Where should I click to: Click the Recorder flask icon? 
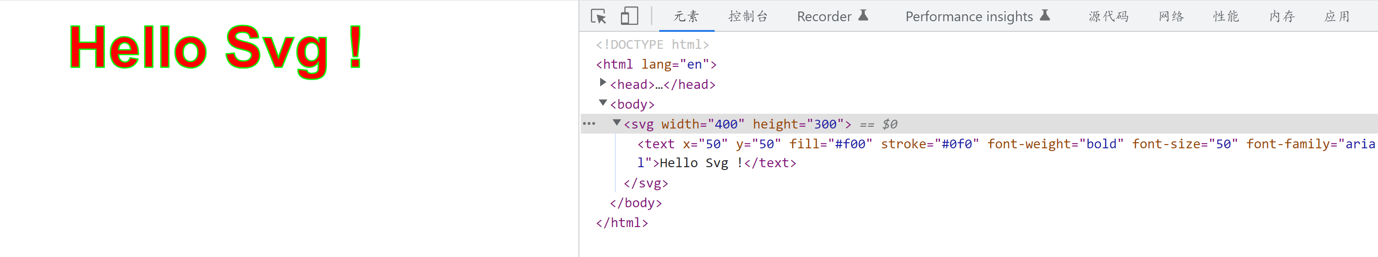(863, 15)
